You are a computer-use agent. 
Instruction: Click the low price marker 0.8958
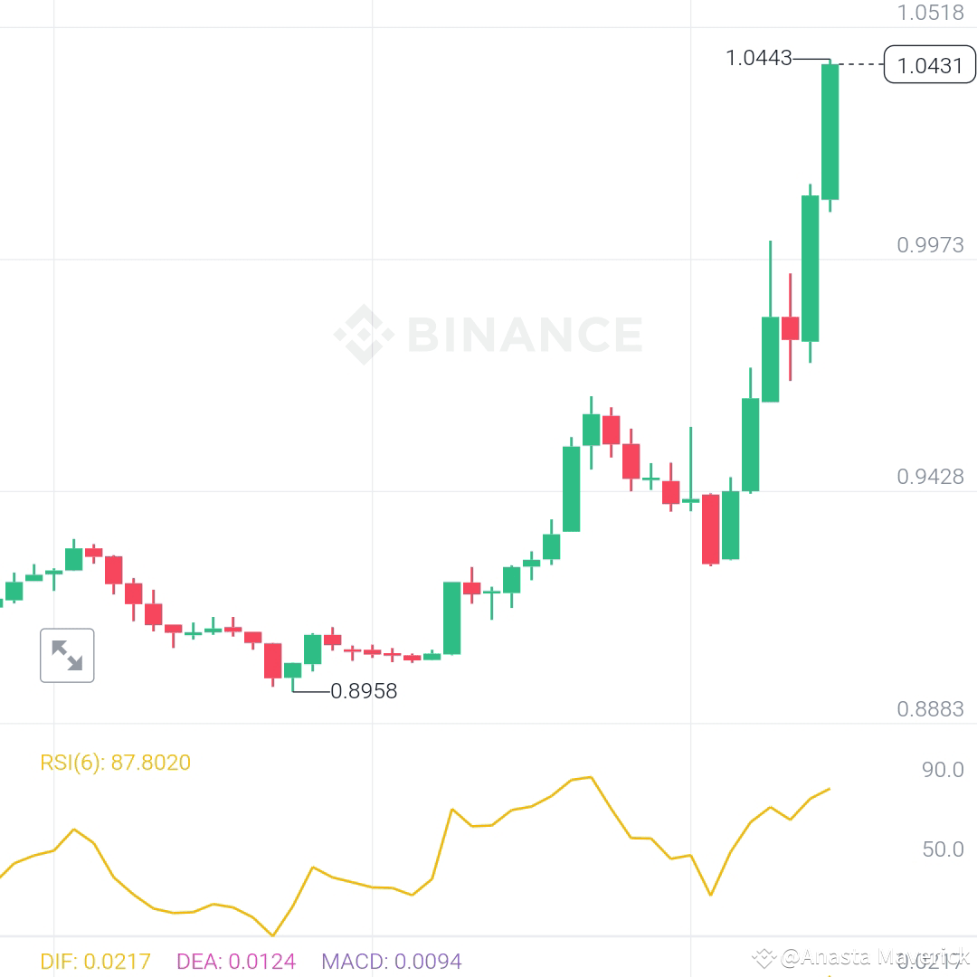pyautogui.click(x=361, y=691)
